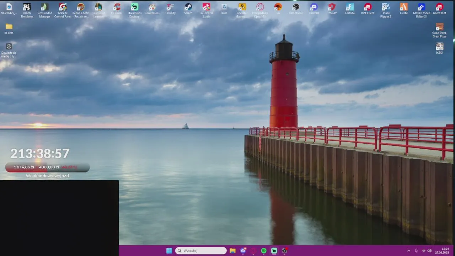Select the Kosz recycle bin icon
The width and height of the screenshot is (455, 256).
224,9
